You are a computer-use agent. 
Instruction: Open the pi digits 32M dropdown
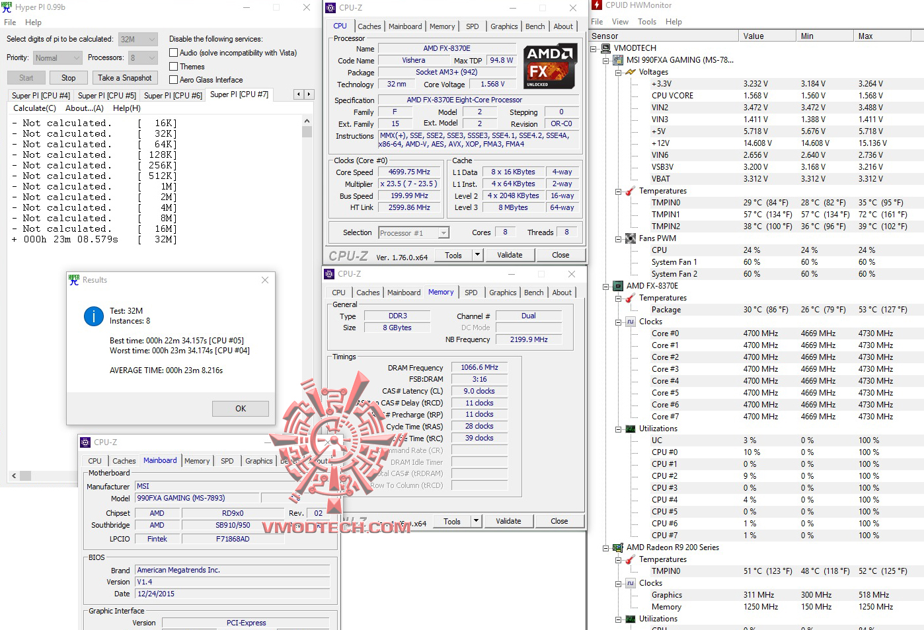point(138,39)
